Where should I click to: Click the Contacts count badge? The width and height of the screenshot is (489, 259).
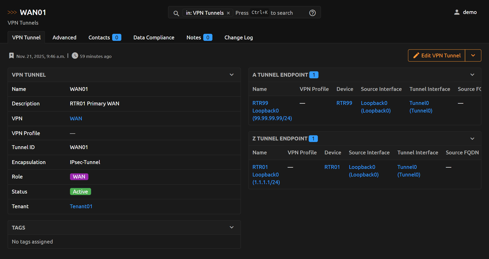point(117,38)
